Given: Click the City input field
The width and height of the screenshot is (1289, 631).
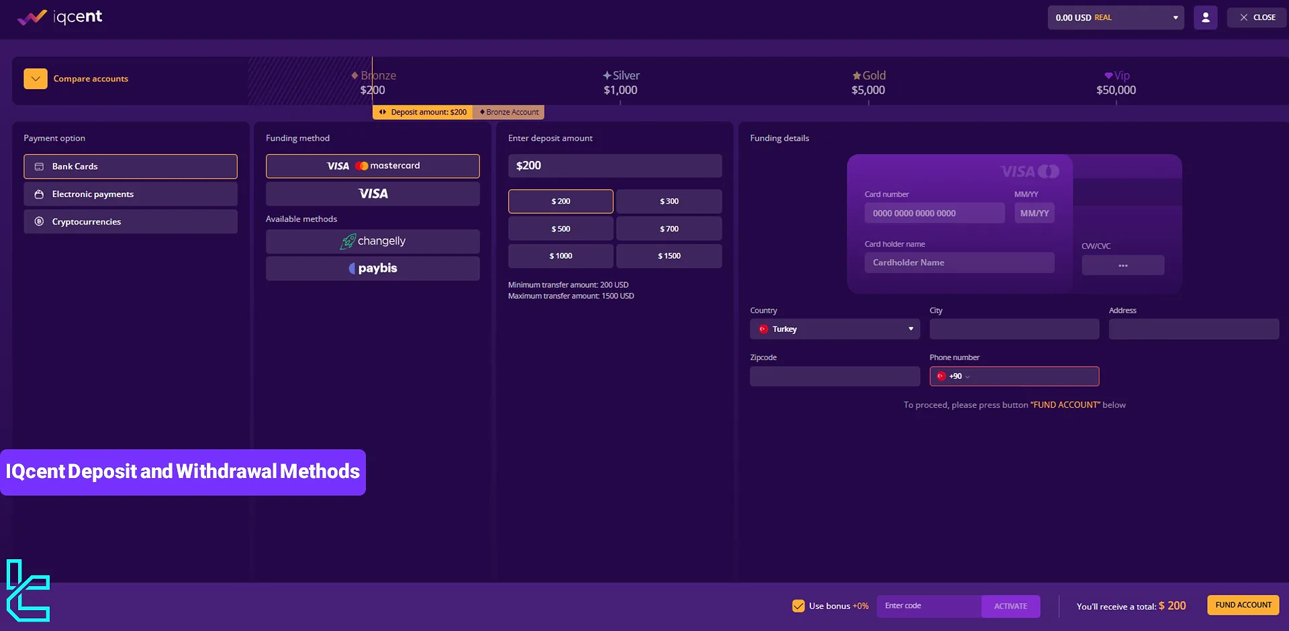Looking at the screenshot, I should (1014, 329).
